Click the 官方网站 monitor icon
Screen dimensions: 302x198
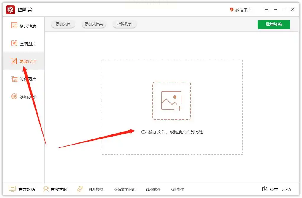tap(12, 189)
